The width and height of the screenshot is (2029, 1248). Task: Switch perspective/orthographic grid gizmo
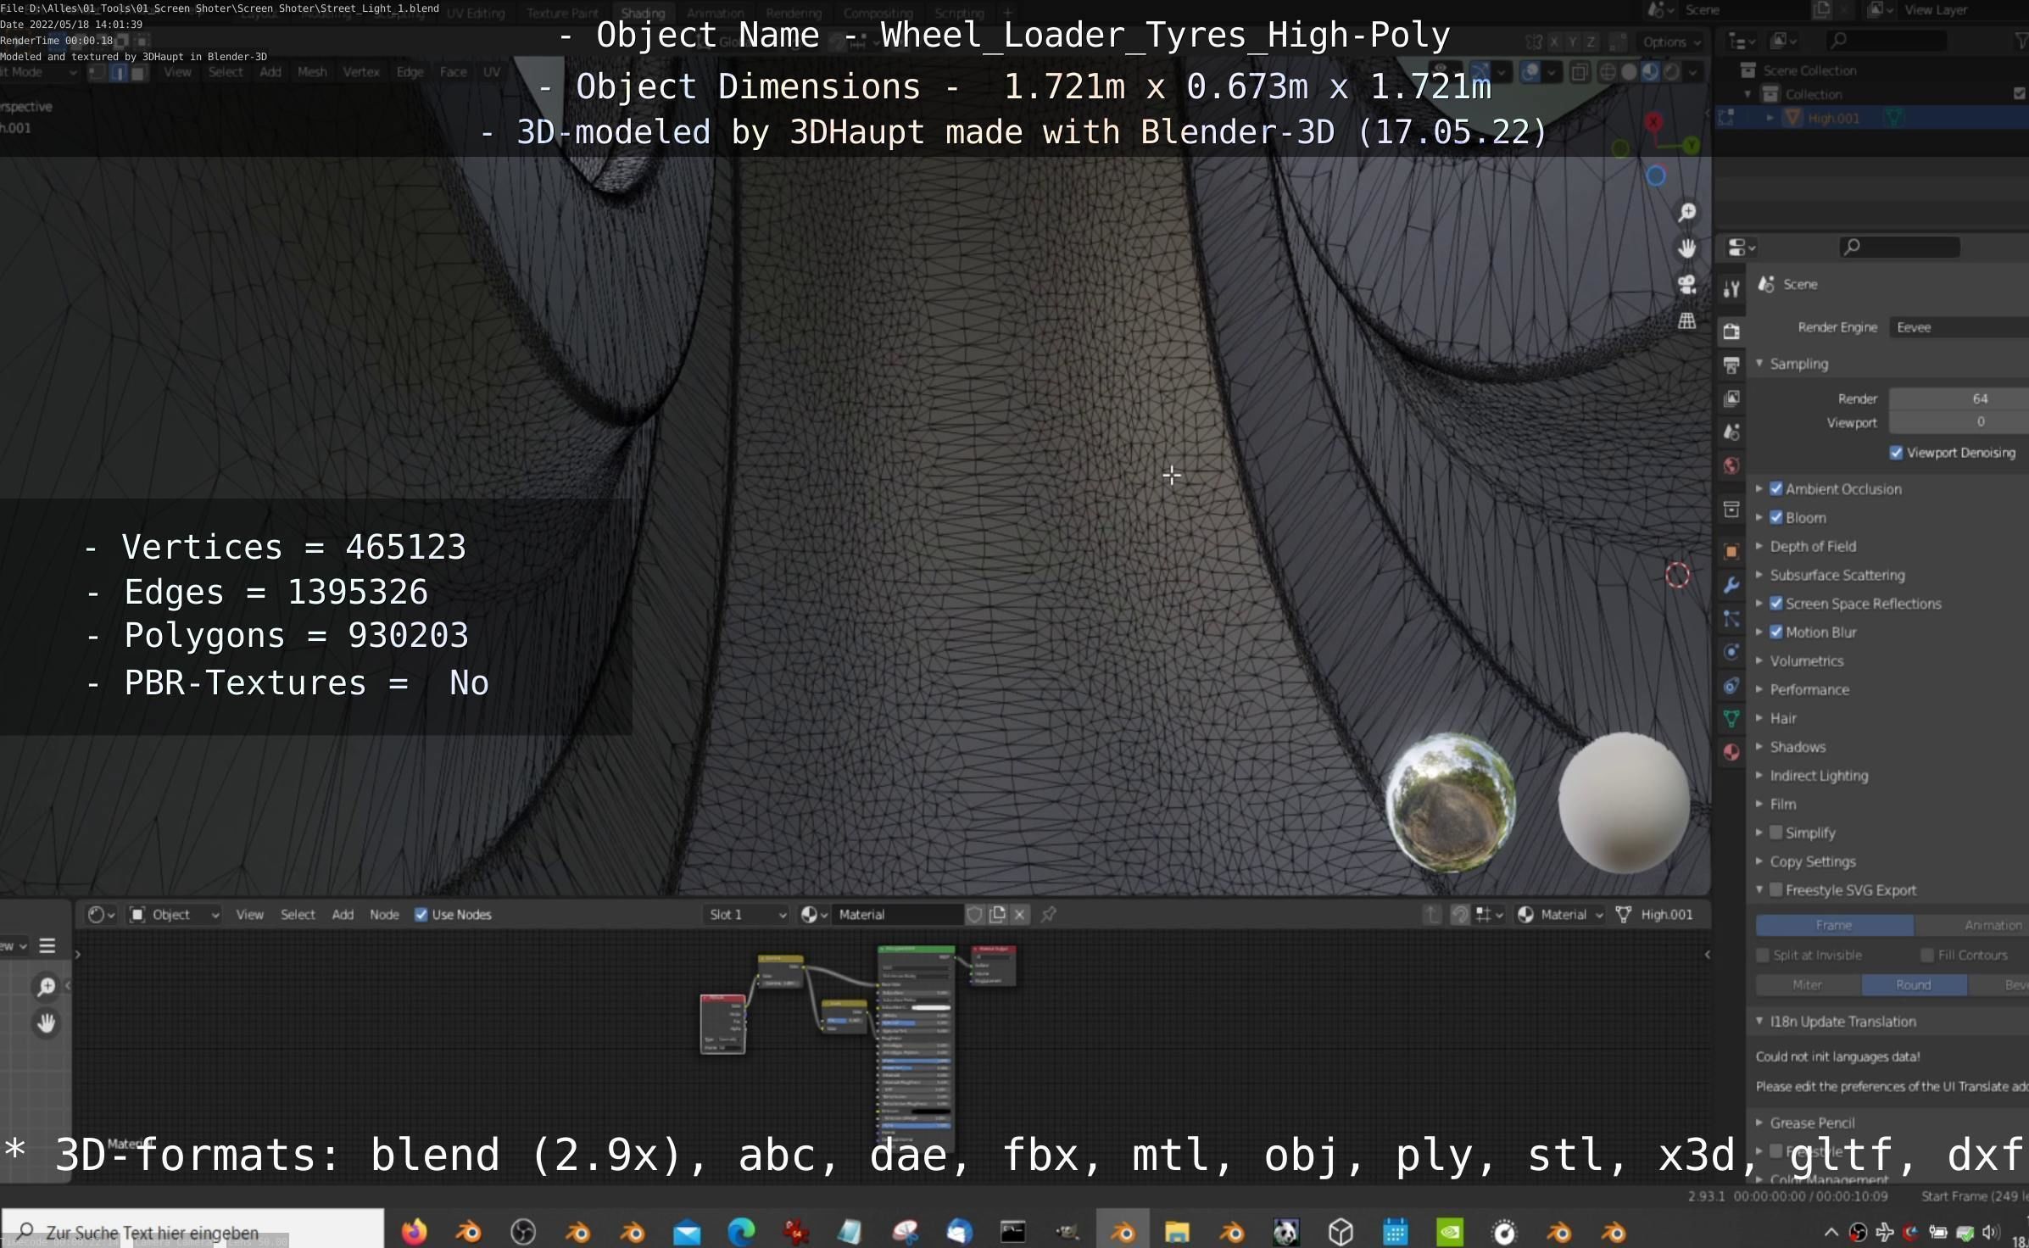(x=1687, y=321)
